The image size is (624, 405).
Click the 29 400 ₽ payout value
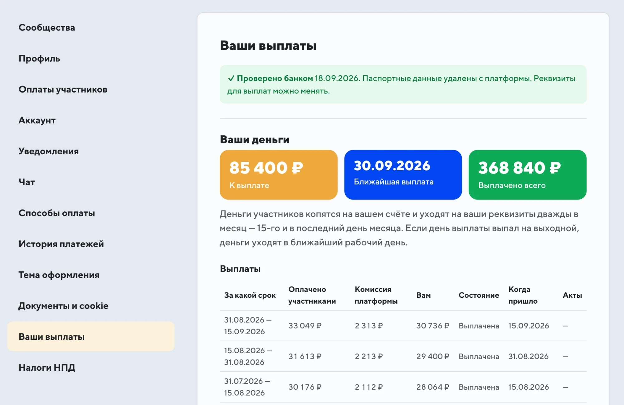pos(433,356)
